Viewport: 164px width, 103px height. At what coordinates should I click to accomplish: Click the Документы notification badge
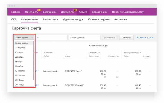click(75, 10)
